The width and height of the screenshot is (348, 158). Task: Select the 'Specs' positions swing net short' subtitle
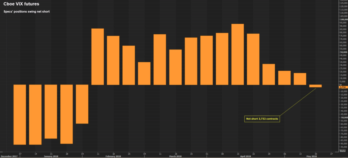26,12
